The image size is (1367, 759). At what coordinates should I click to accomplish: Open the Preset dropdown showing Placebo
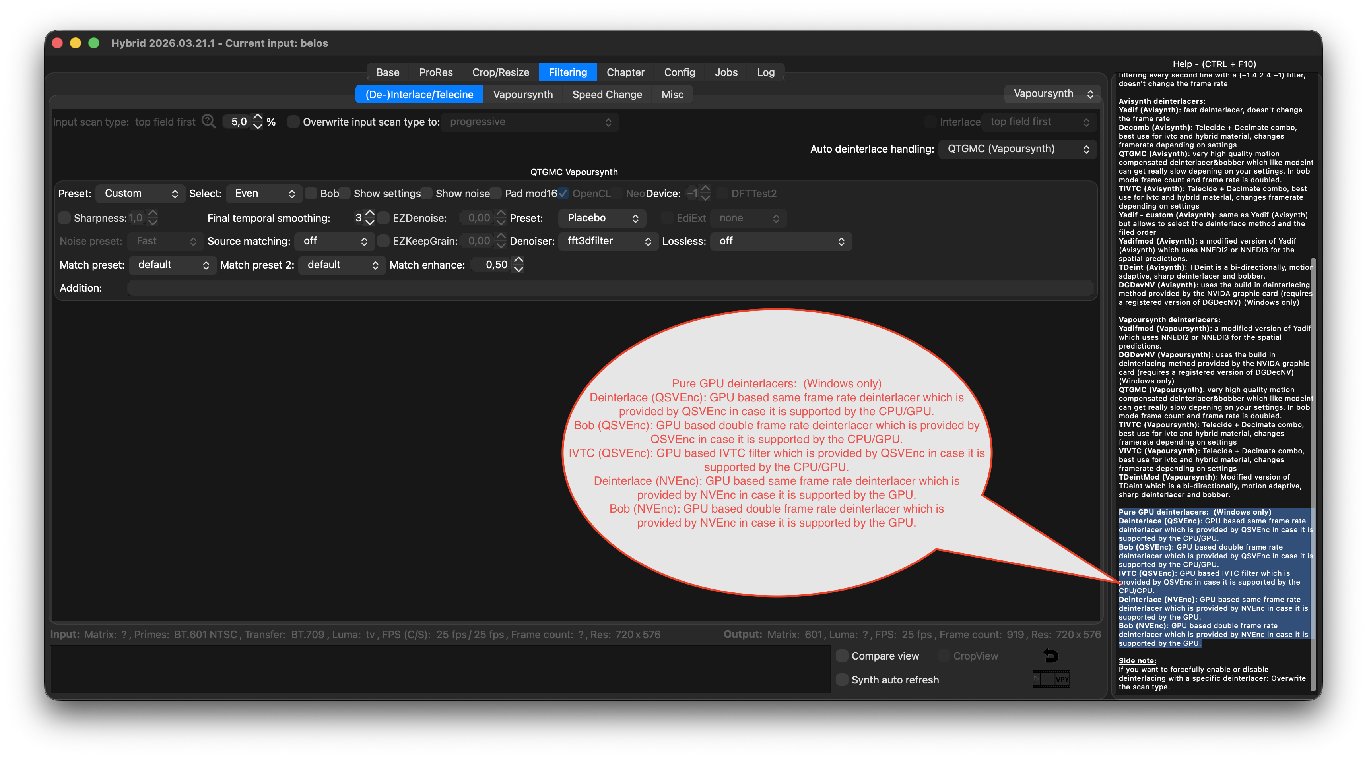pos(602,218)
